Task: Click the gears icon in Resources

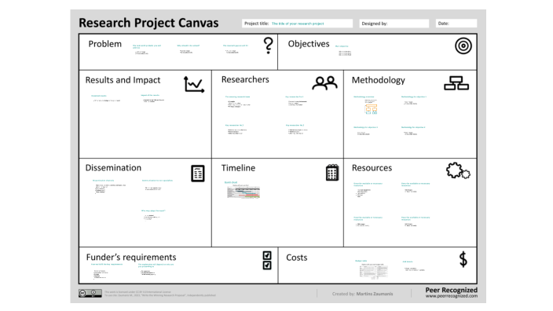Action: point(458,170)
